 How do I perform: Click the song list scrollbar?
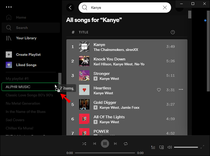(190, 14)
